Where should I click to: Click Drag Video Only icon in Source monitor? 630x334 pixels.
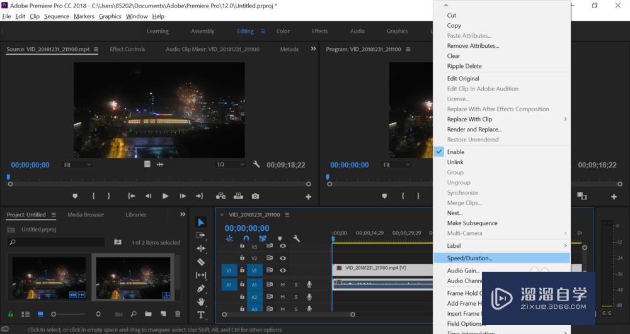tap(147, 164)
